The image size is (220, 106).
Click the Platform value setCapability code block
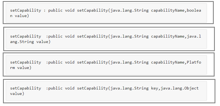tap(106, 65)
